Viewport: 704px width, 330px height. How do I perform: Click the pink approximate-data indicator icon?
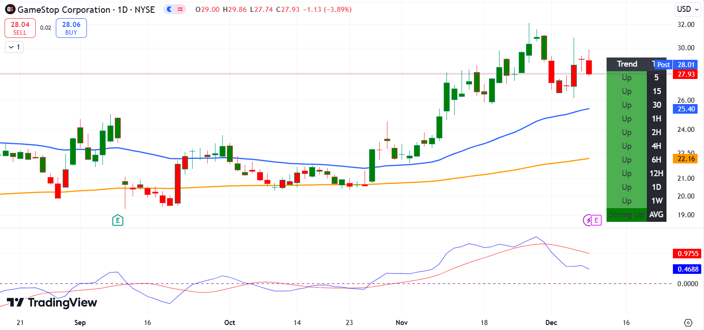point(180,9)
